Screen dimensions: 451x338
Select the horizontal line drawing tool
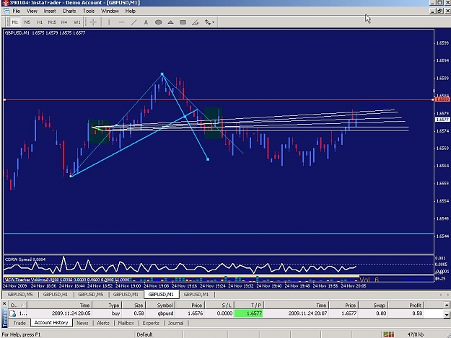[121, 22]
